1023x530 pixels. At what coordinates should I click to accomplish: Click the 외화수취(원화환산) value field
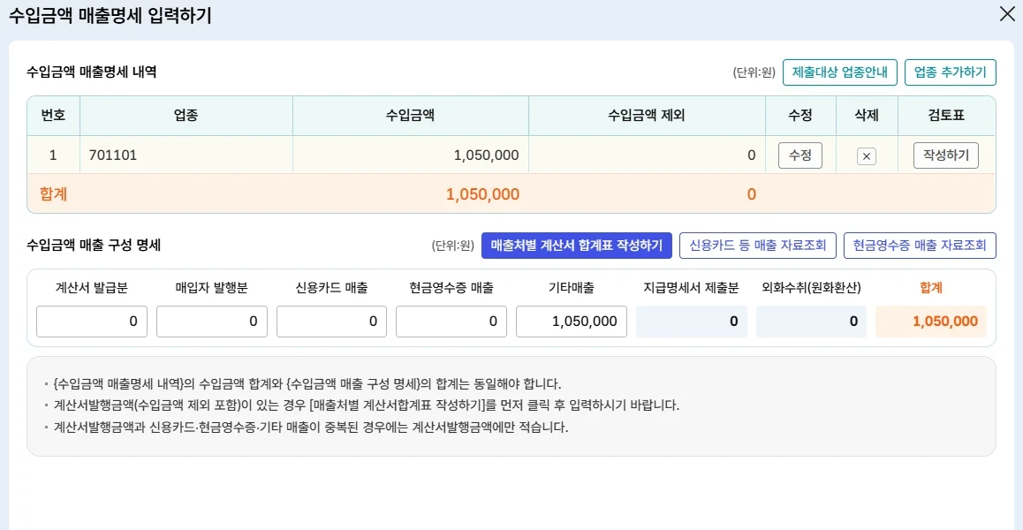[811, 322]
